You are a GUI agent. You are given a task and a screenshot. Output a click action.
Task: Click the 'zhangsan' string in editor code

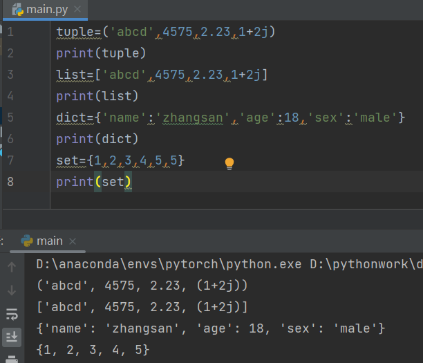pyautogui.click(x=192, y=118)
